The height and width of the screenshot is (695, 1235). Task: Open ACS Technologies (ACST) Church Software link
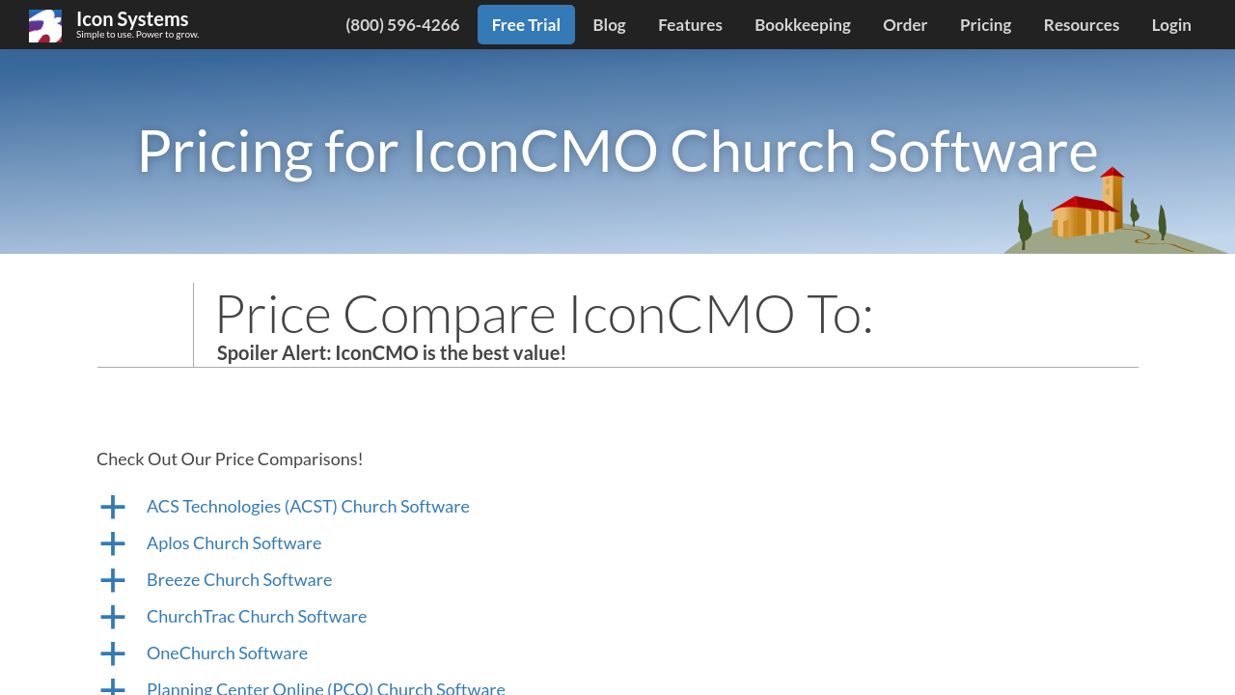click(x=308, y=507)
